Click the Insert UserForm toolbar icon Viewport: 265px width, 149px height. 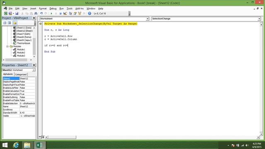pyautogui.click(x=10, y=13)
